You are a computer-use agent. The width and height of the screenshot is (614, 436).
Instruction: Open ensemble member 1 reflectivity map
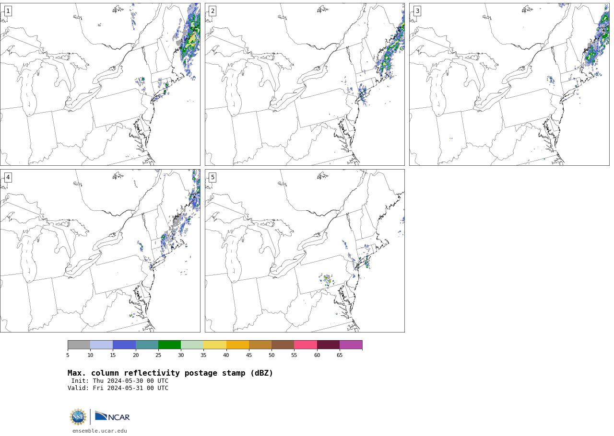pyautogui.click(x=100, y=84)
